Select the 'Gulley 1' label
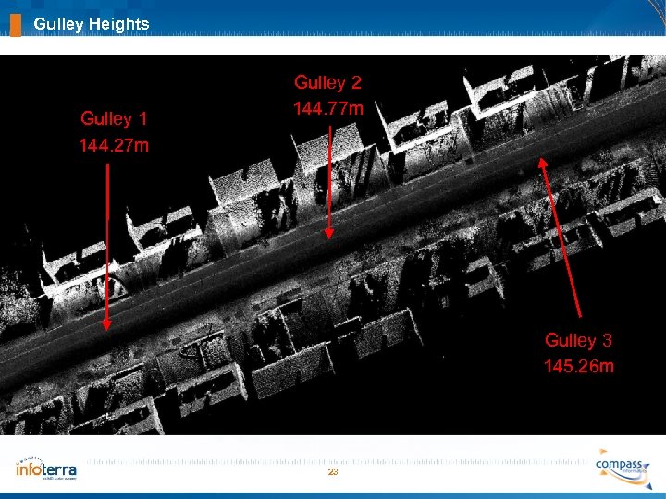This screenshot has height=499, width=666. tap(114, 119)
